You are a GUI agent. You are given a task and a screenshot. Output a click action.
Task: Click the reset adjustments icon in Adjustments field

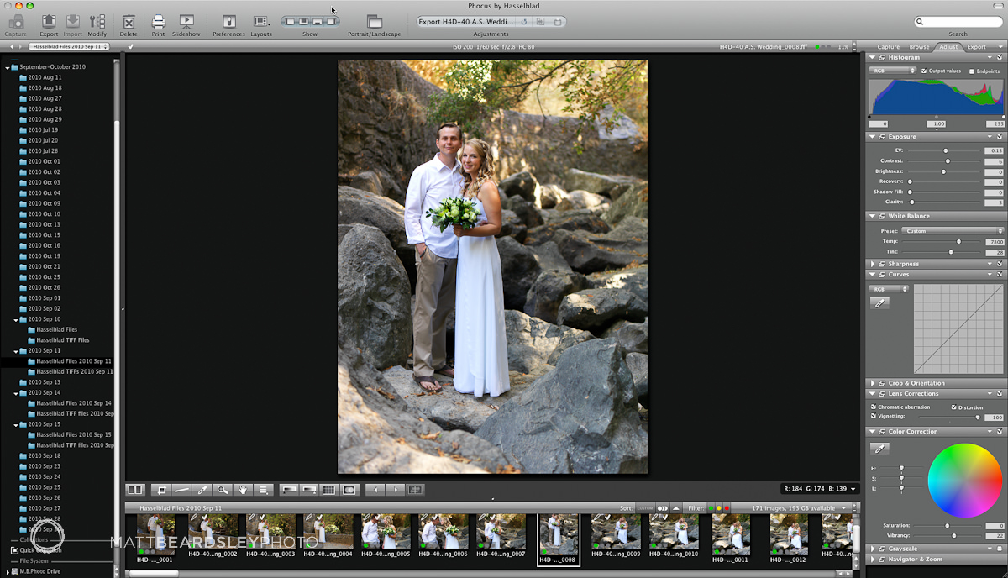coord(524,22)
